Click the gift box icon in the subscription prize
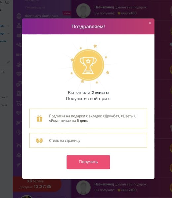Screen dimensions: 172x198 click(x=39, y=118)
